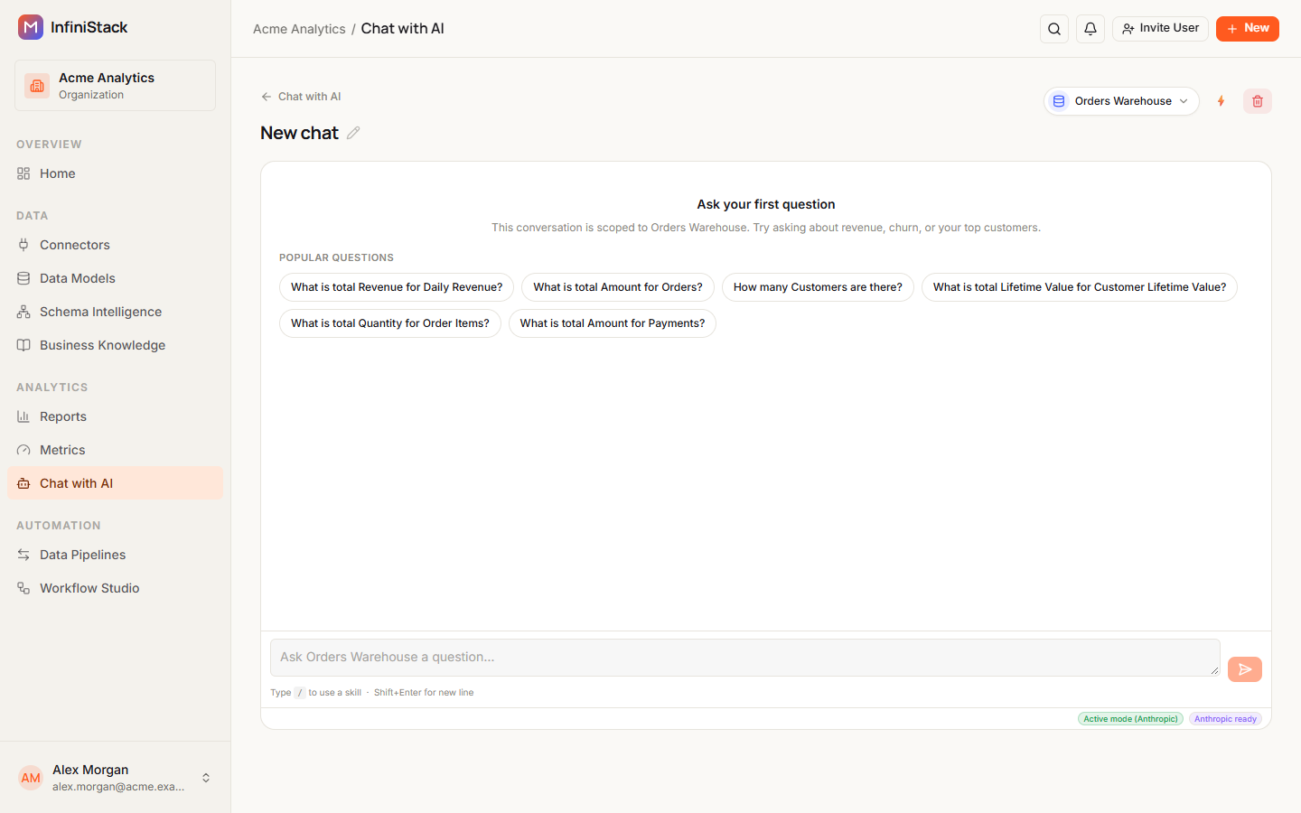Image resolution: width=1301 pixels, height=813 pixels.
Task: Ask "What is total Revenue for Daily Revenue?"
Action: [x=397, y=287]
